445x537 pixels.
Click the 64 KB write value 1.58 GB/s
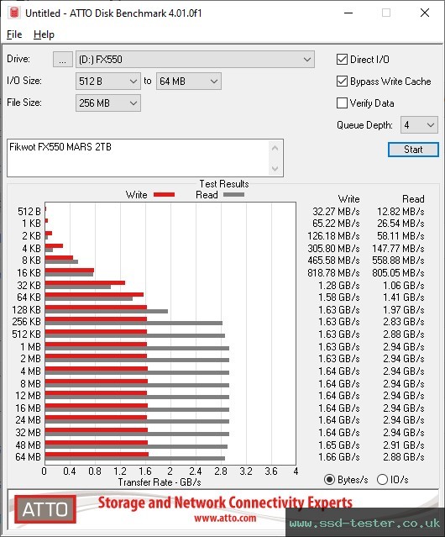point(339,297)
